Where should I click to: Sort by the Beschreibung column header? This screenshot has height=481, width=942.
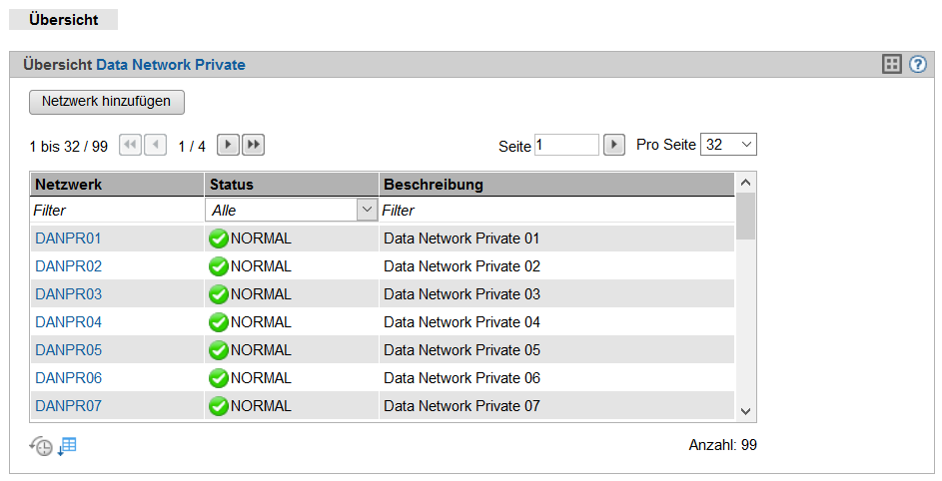[434, 185]
